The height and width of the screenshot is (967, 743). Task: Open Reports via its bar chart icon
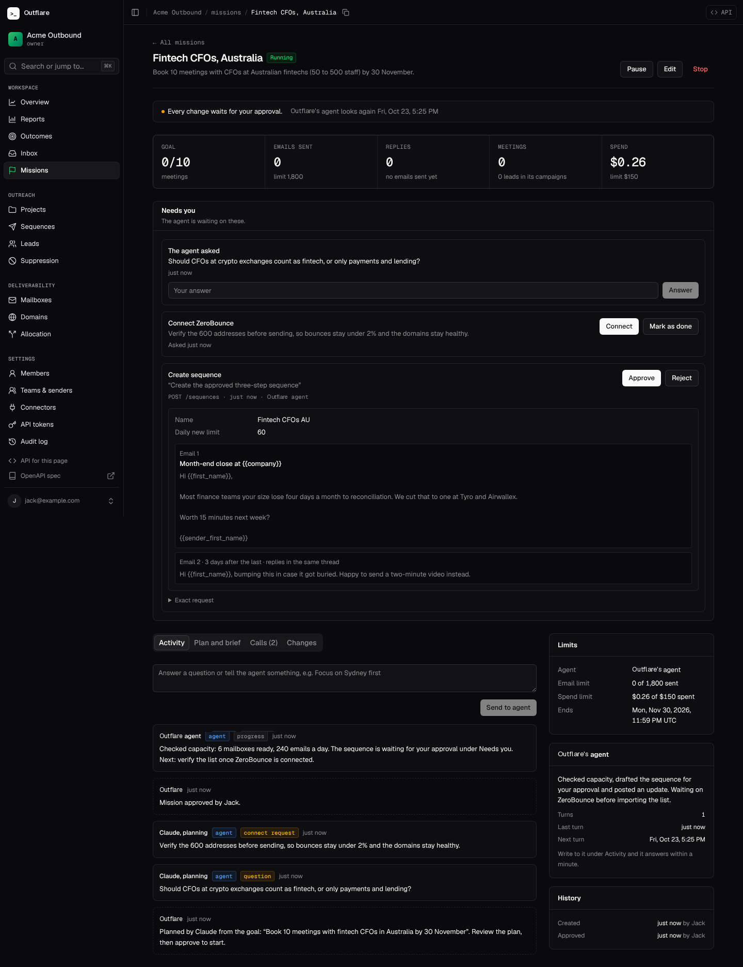(12, 119)
